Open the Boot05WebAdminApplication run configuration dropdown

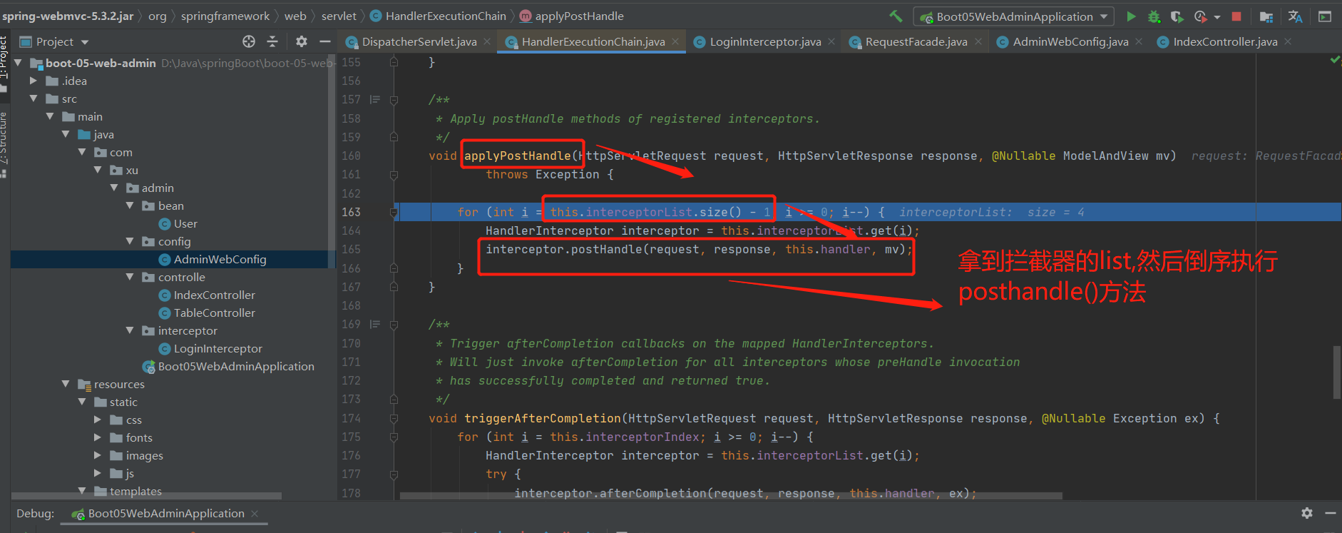(x=1015, y=16)
